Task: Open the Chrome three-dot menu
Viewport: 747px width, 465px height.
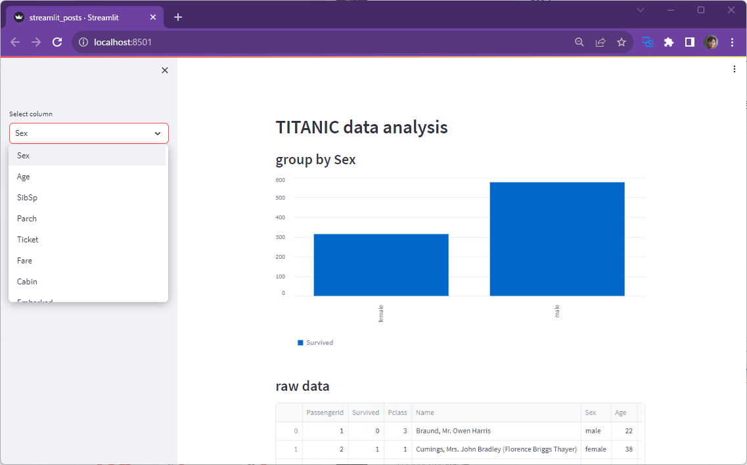Action: click(x=732, y=41)
